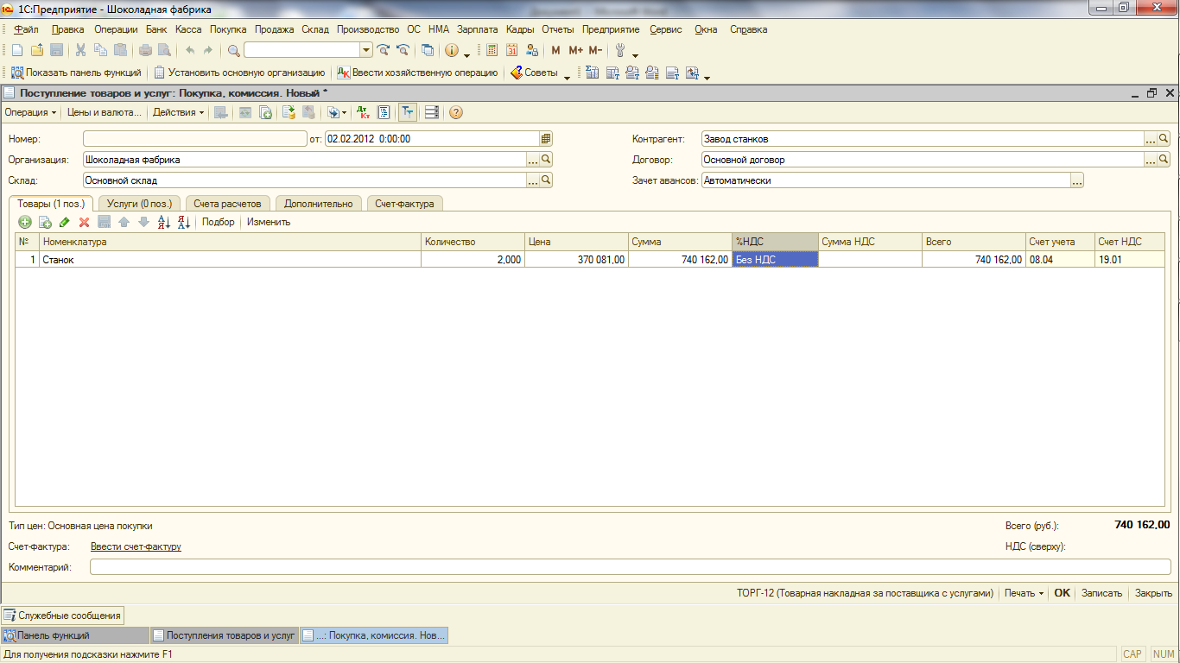1180x663 pixels.
Task: Click ellipsis selector for Контрагент field
Action: click(1151, 138)
